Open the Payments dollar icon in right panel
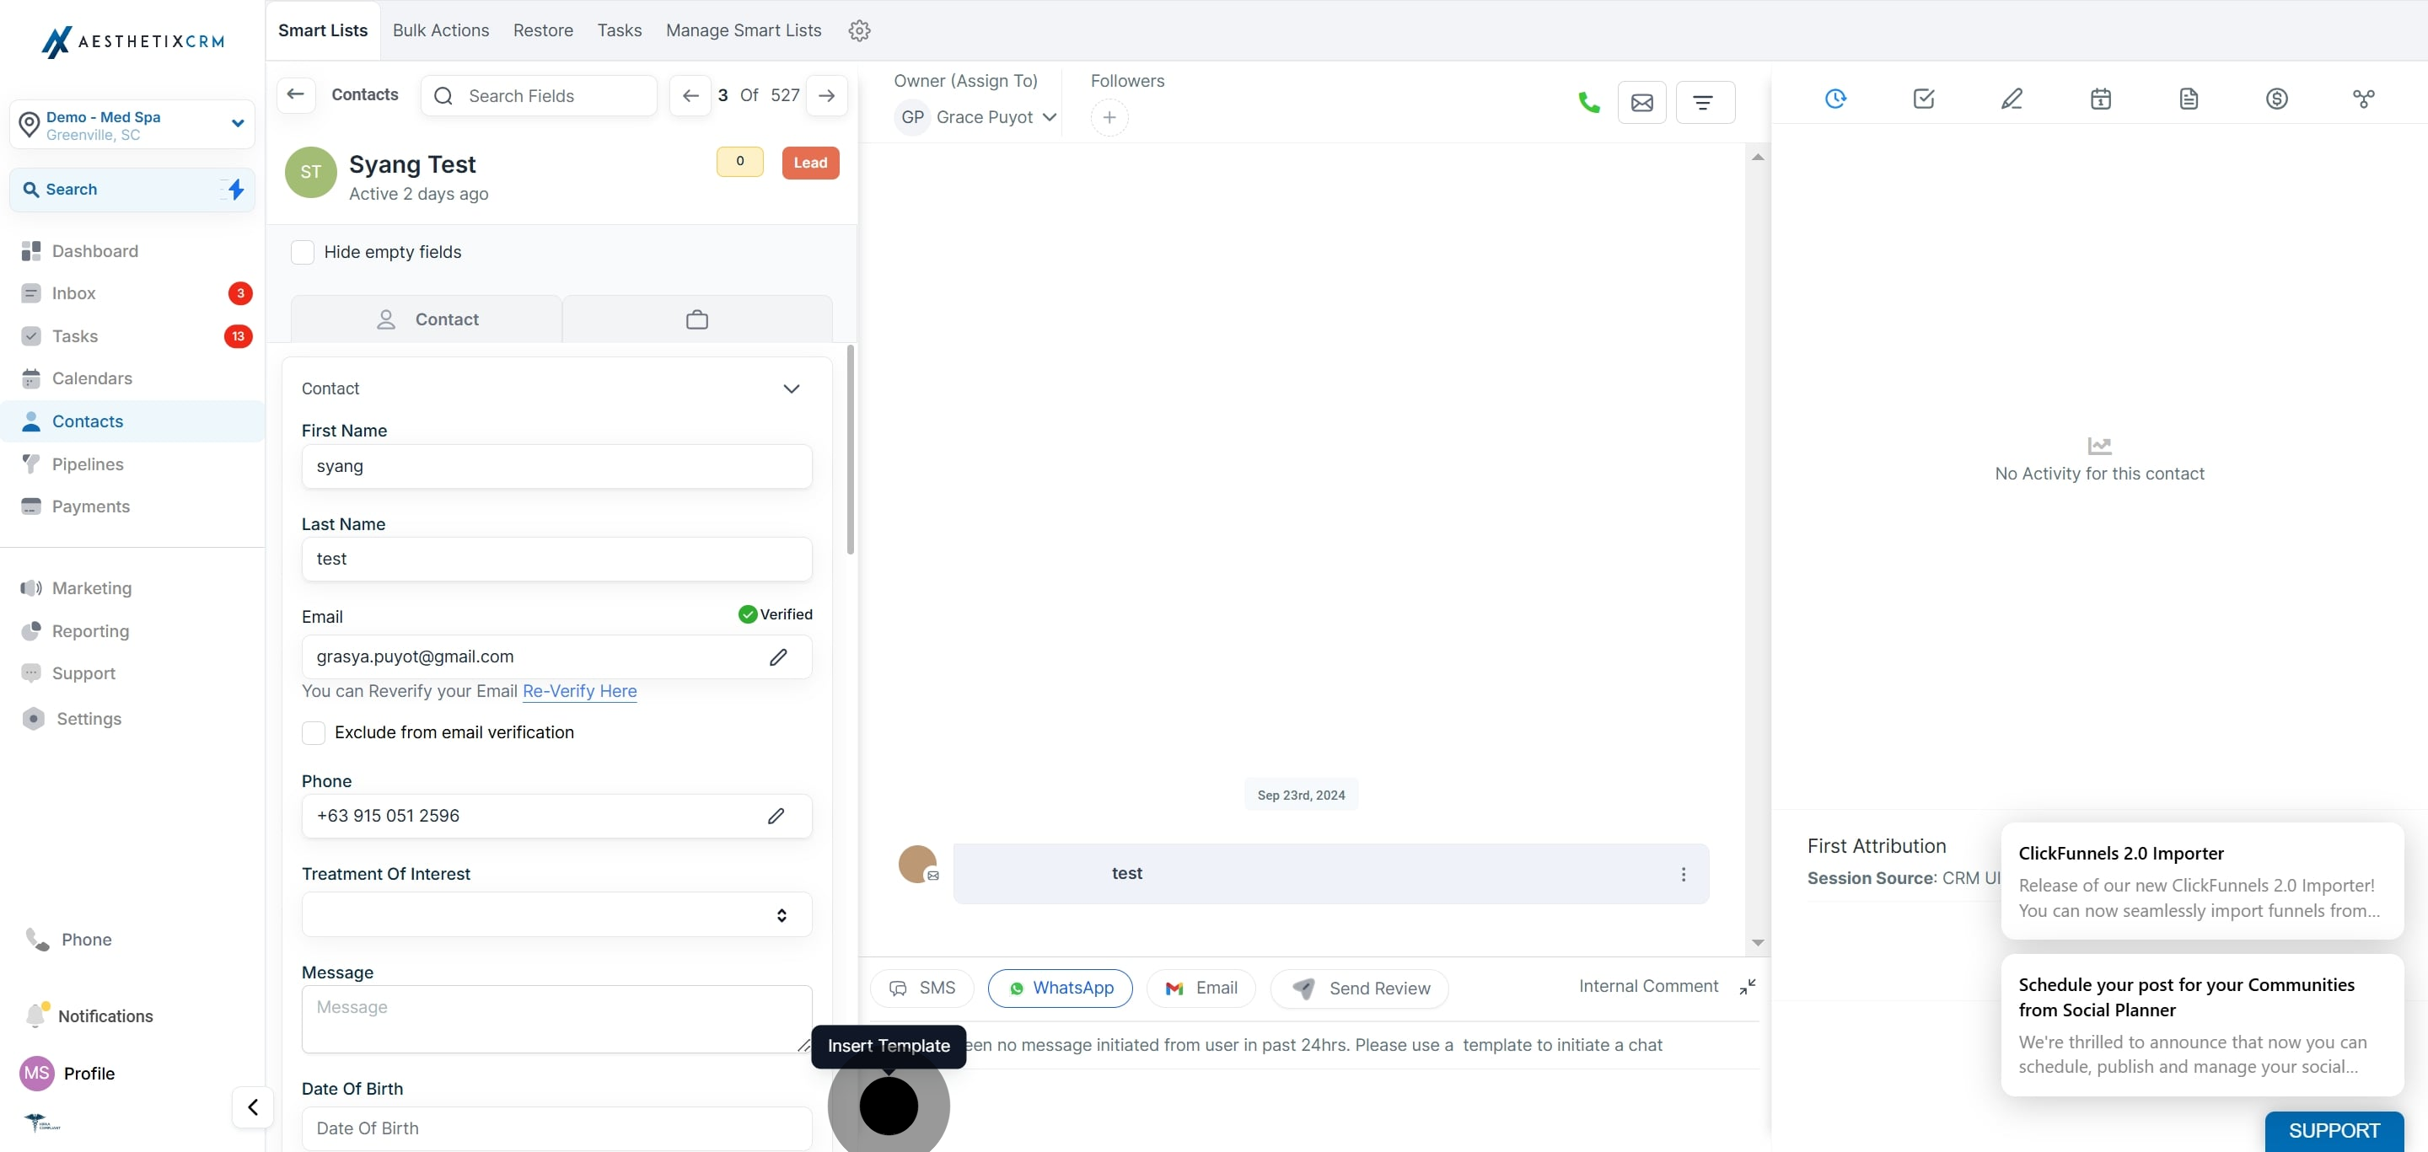This screenshot has width=2428, height=1152. coord(2276,98)
